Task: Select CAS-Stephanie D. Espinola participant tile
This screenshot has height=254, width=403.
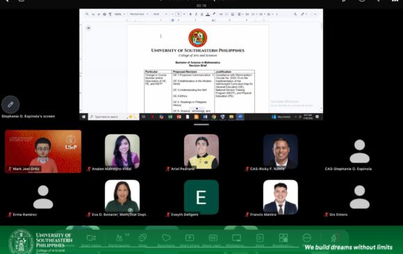Action: 359,151
